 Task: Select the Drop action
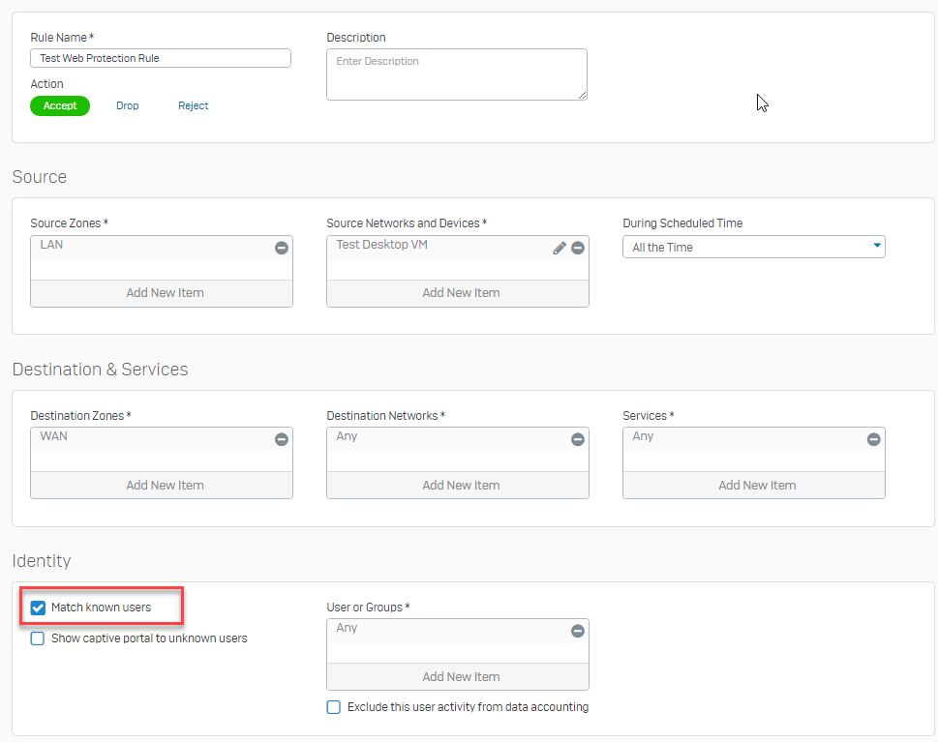click(128, 105)
